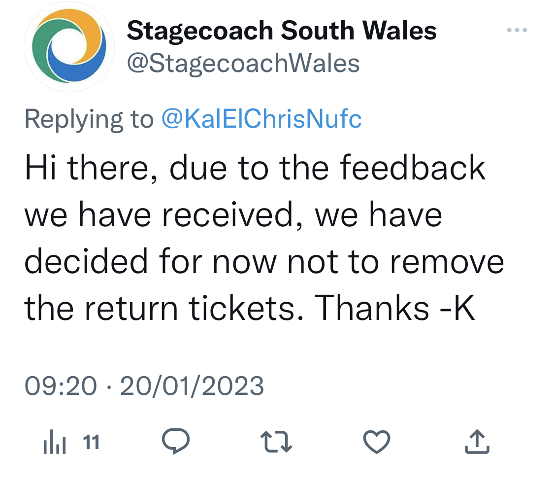
Task: Like the tweet with the heart icon
Action: click(x=377, y=442)
